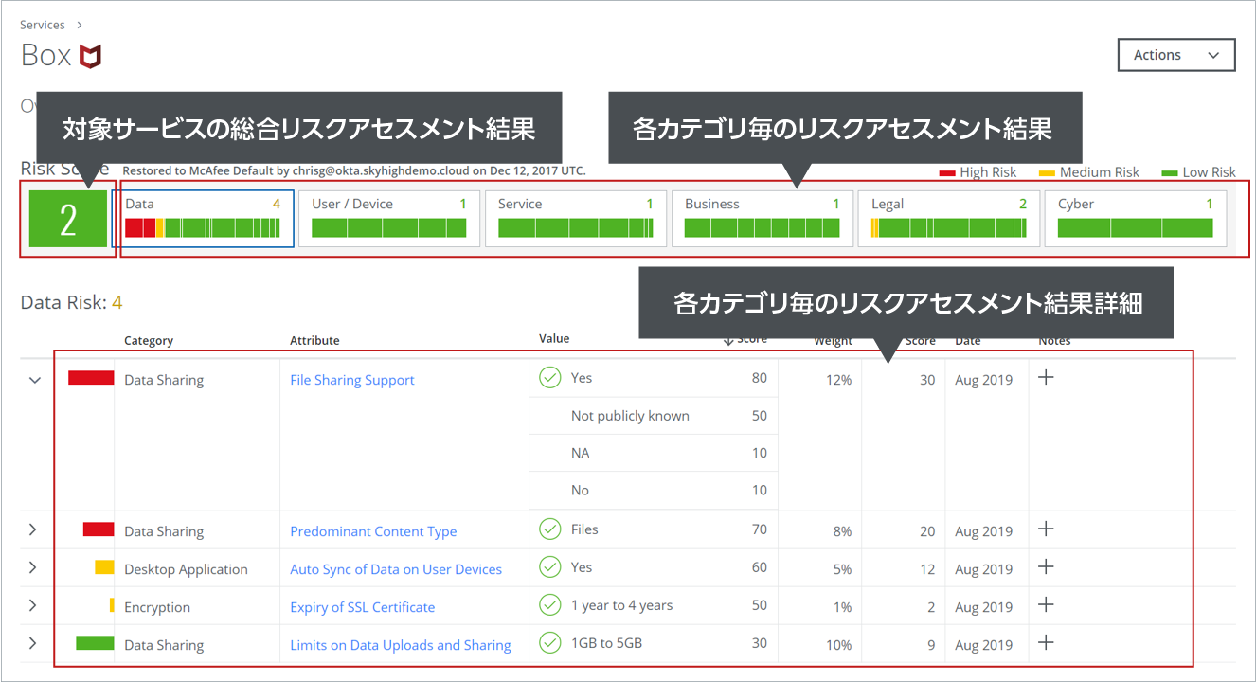
Task: Select the Data risk category card
Action: pos(203,219)
